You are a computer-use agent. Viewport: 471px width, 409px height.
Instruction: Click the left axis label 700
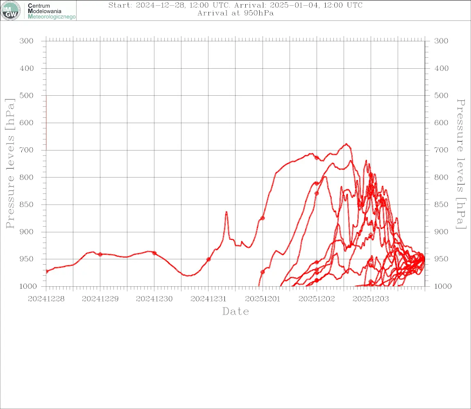point(27,150)
